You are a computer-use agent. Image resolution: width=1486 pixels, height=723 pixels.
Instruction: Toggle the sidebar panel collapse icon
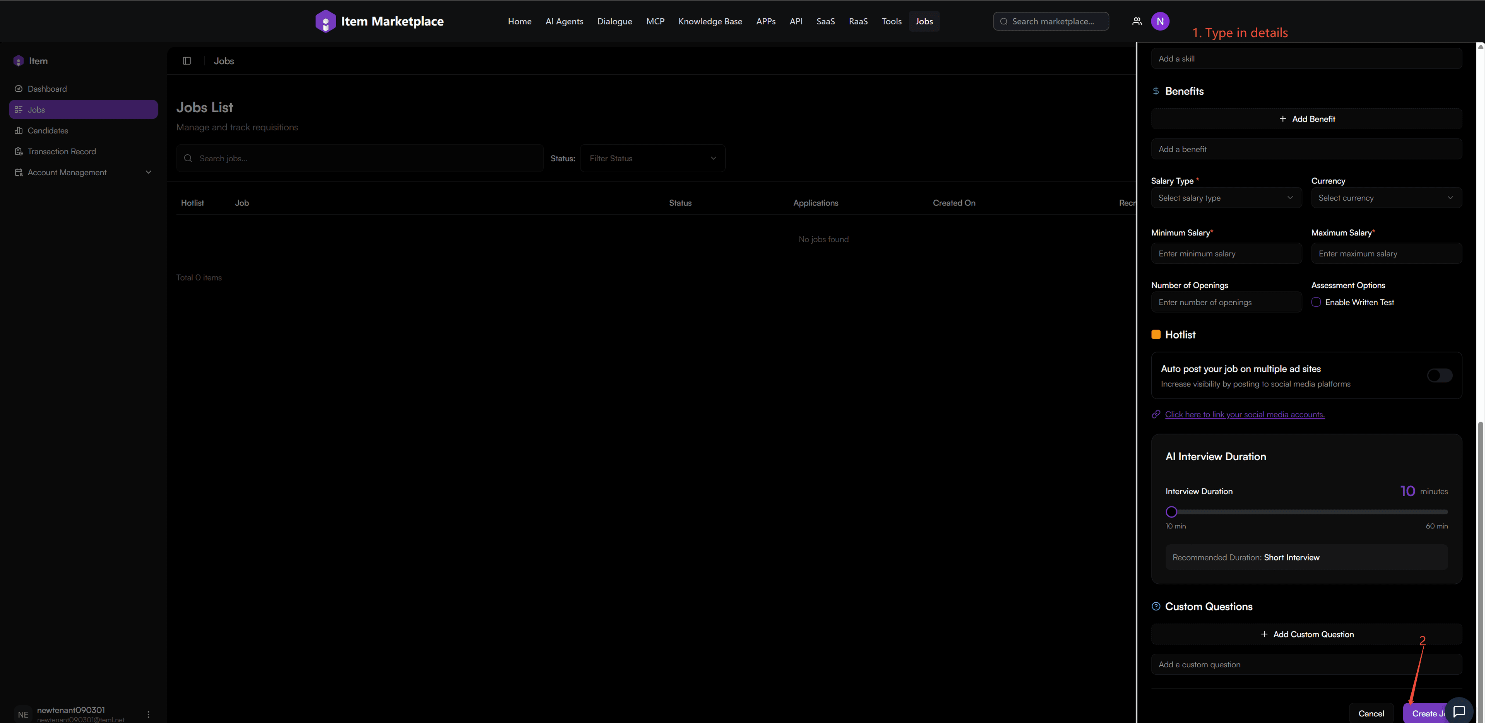pyautogui.click(x=187, y=61)
